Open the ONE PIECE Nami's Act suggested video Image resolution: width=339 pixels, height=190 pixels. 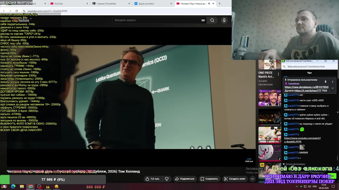pyautogui.click(x=266, y=75)
